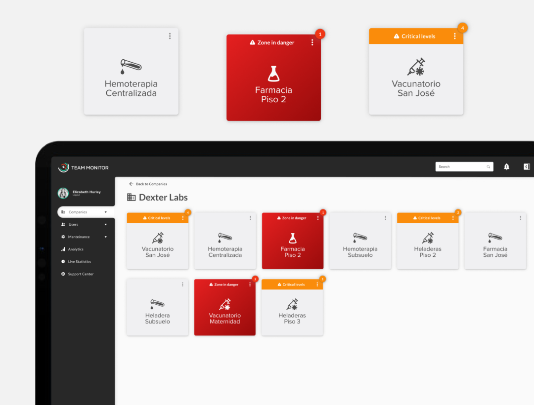534x405 pixels.
Task: Open three-dot menu on Heladera Subsuelo card
Action: [x=182, y=284]
